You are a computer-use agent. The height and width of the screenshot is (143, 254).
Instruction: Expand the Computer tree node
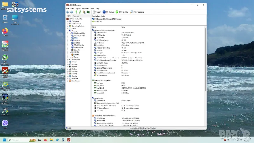[x=68, y=21]
